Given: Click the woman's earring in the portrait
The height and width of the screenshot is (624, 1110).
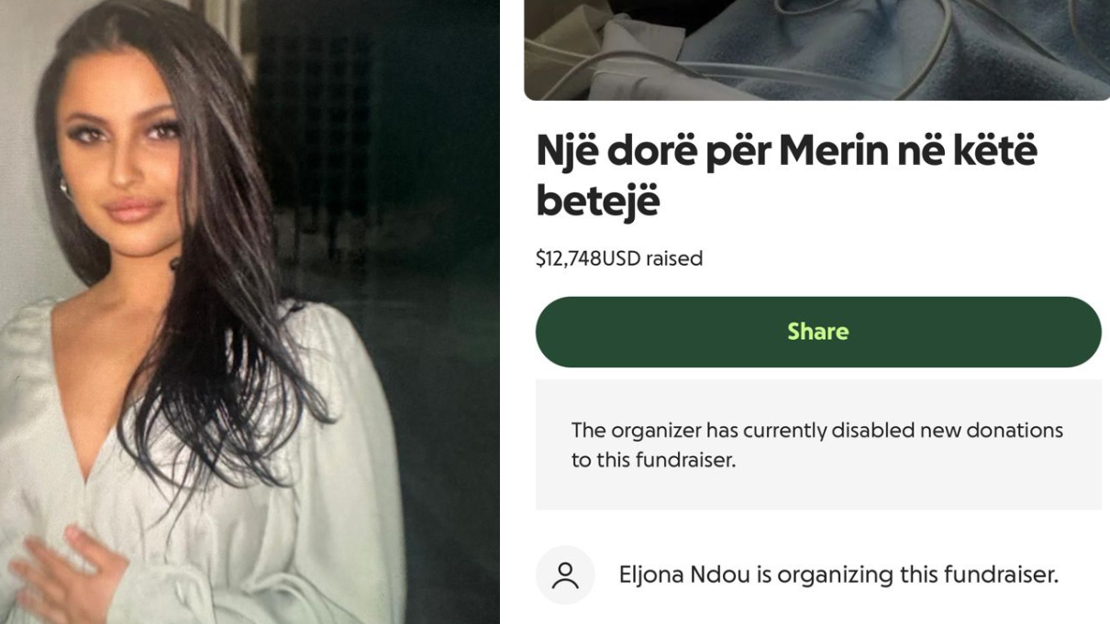Looking at the screenshot, I should pos(66,190).
